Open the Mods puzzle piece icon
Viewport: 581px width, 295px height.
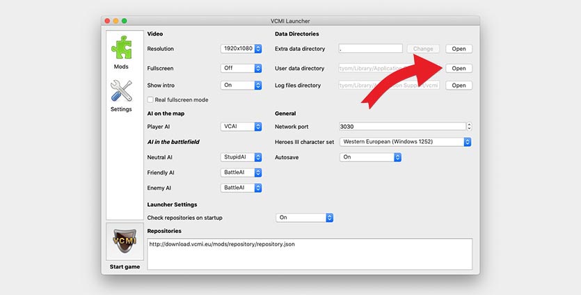[121, 47]
